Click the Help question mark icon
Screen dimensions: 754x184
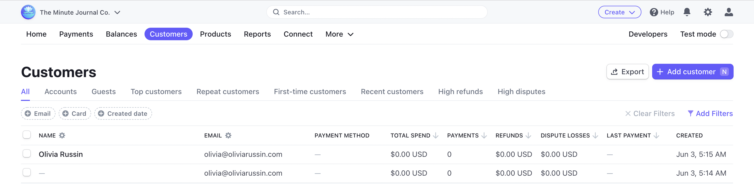point(654,12)
